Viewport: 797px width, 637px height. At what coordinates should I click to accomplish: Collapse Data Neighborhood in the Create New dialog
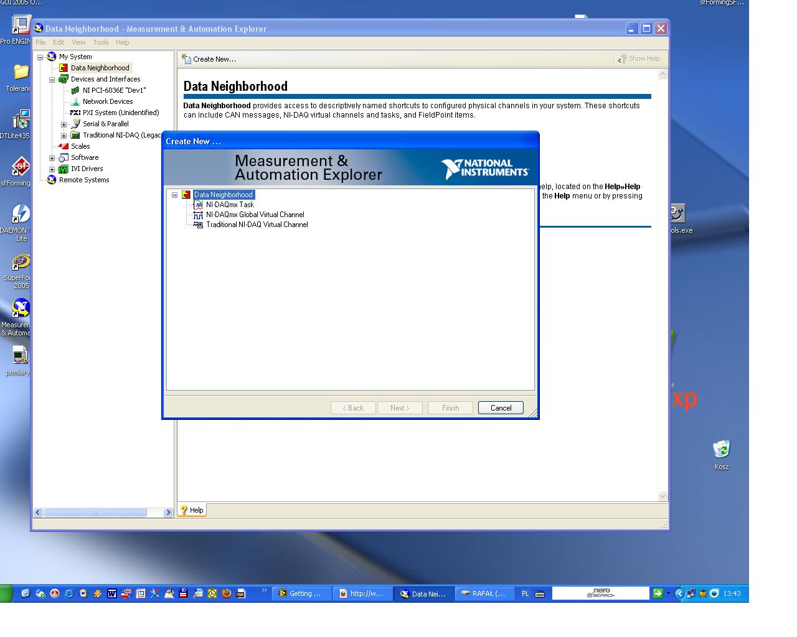[x=175, y=195]
